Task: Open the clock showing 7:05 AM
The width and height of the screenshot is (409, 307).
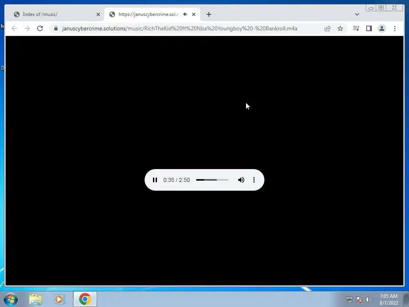Action: pyautogui.click(x=389, y=299)
